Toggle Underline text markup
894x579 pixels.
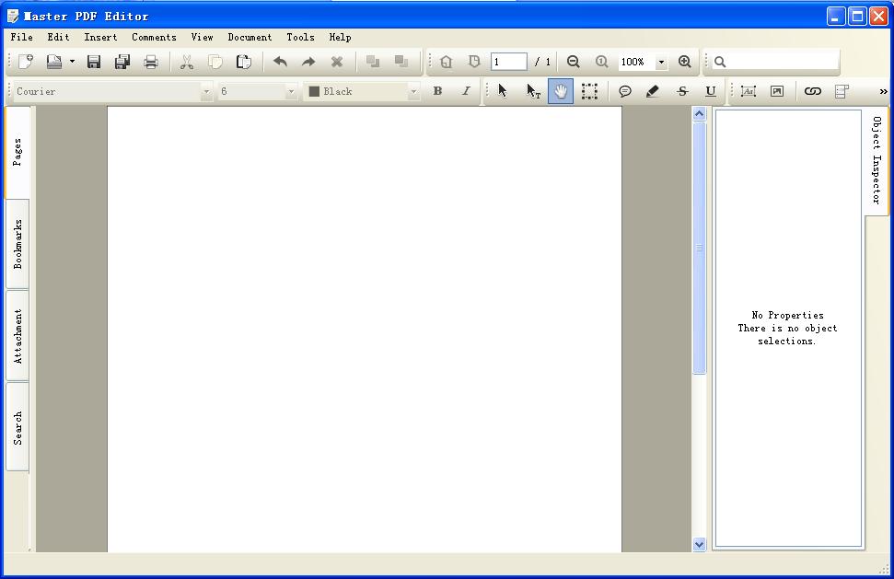point(710,91)
